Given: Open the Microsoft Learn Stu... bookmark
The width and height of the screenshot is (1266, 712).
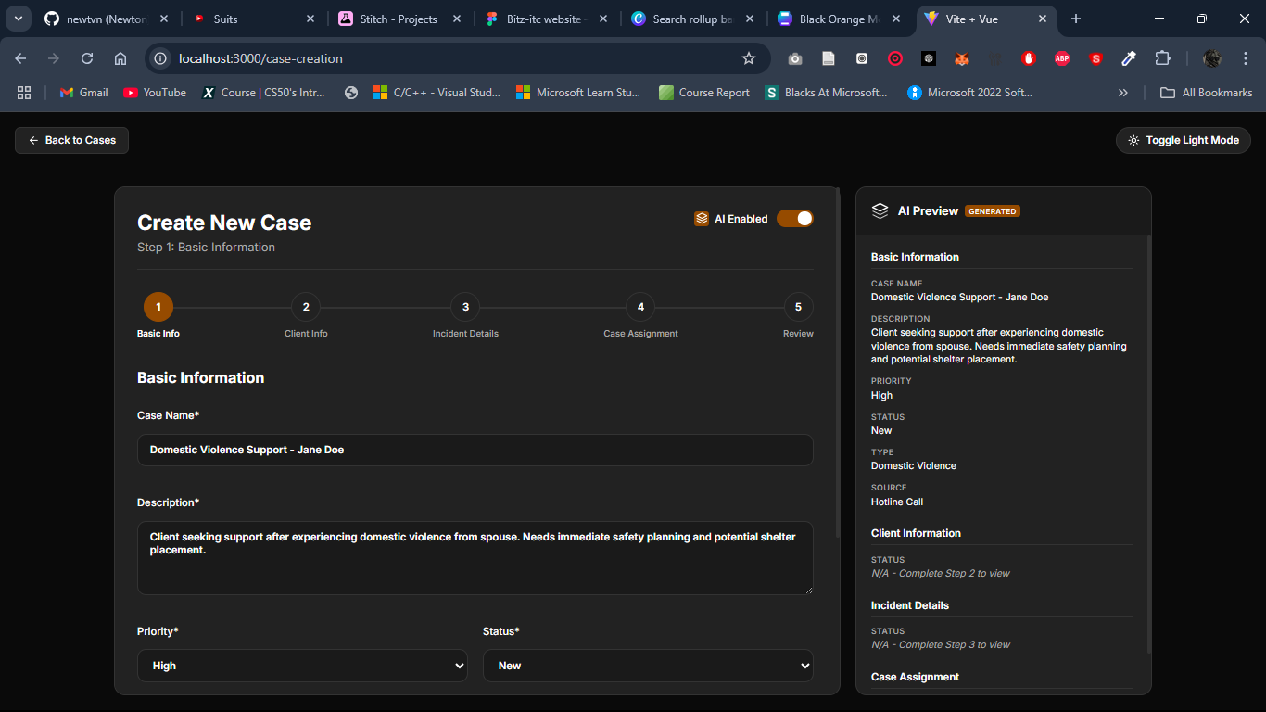Looking at the screenshot, I should [x=578, y=93].
